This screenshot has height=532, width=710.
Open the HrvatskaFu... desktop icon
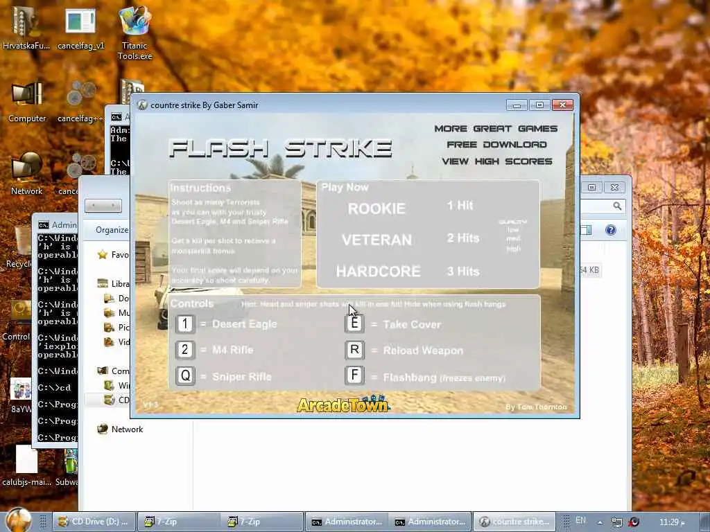click(26, 27)
